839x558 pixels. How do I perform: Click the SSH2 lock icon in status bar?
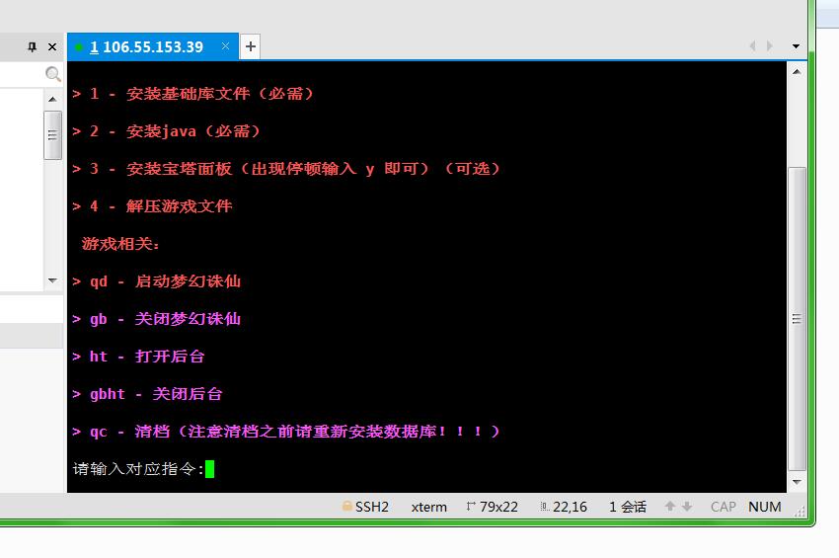(x=347, y=507)
